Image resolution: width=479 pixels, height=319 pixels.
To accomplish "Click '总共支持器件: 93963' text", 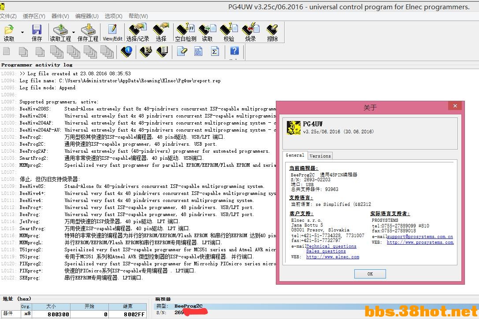I will tap(315, 189).
